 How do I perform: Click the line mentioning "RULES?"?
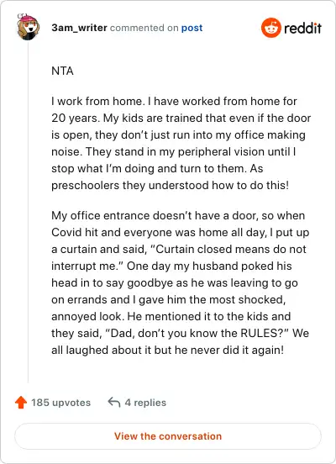[x=180, y=333]
